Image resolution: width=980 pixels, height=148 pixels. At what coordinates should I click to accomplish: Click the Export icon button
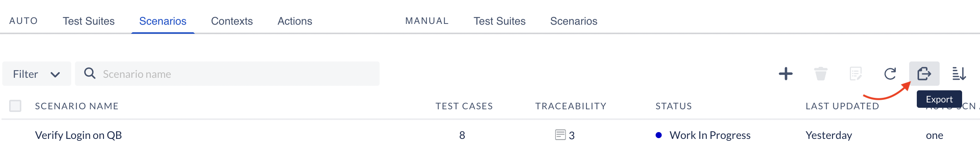(924, 74)
